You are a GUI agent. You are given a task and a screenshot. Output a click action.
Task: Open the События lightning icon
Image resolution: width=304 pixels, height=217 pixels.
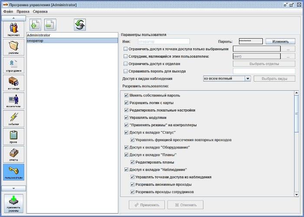13,119
